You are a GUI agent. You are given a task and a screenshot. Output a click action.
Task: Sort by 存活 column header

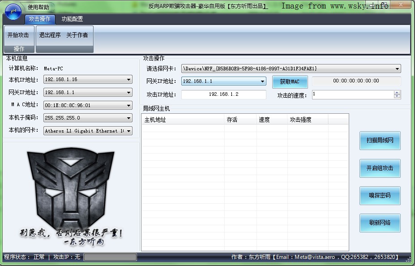pos(240,120)
